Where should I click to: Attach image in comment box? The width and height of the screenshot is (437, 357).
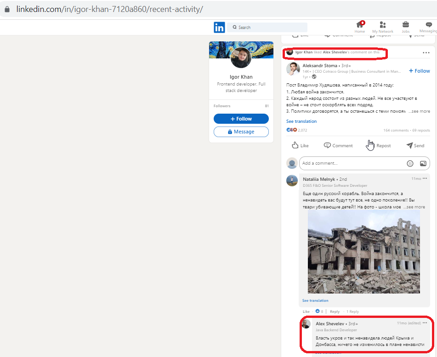point(423,164)
